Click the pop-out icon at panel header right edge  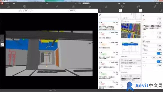point(161,11)
